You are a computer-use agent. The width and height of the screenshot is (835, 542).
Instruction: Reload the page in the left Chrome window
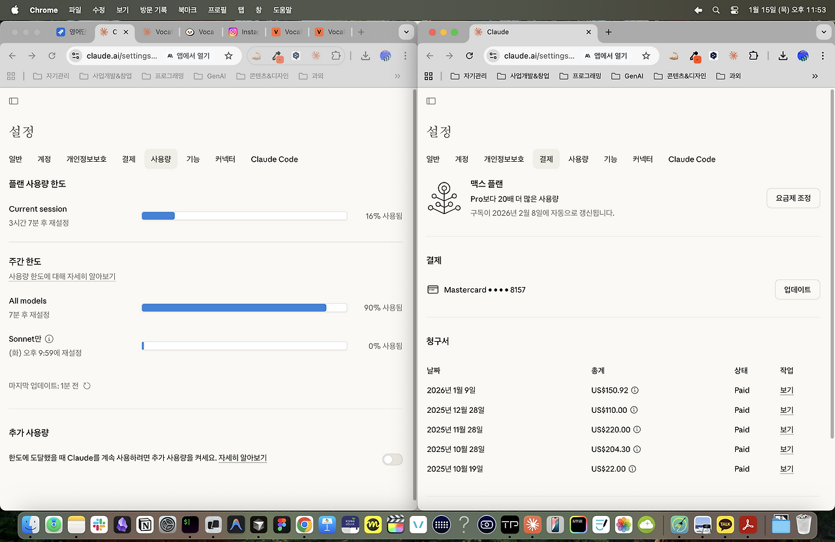[x=52, y=56]
